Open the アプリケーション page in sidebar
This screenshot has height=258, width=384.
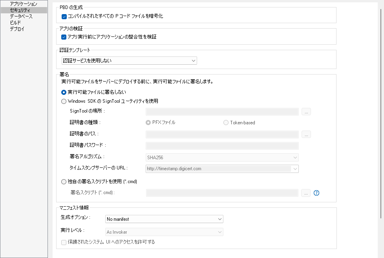click(24, 4)
